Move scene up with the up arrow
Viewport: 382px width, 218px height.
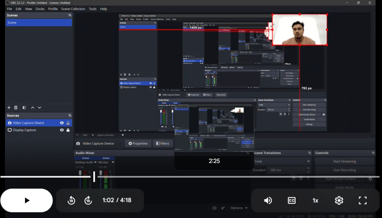(x=32, y=108)
